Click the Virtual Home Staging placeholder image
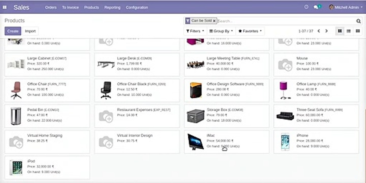Screen dimensions: 366x183 click(16, 142)
